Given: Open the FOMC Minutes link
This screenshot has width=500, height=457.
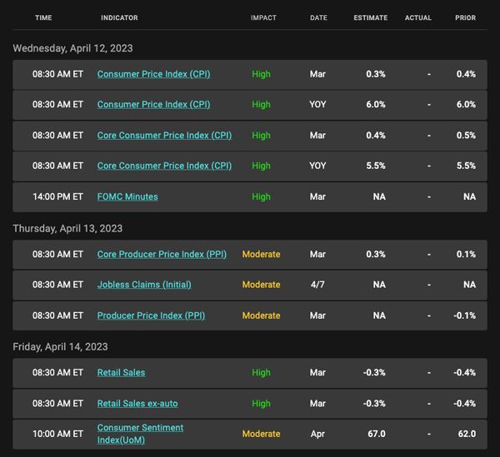Looking at the screenshot, I should tap(127, 196).
